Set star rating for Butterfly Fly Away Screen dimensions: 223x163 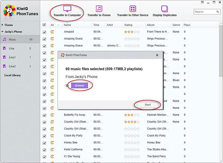(x=132, y=115)
